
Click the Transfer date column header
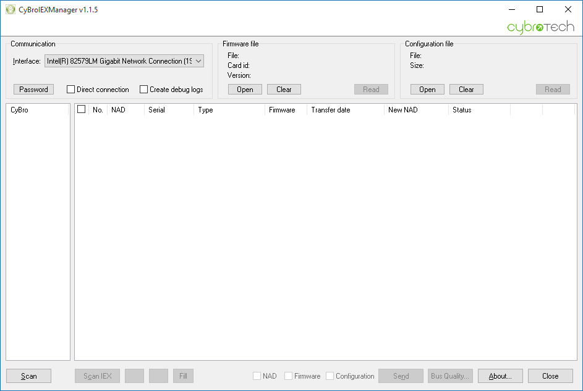pyautogui.click(x=344, y=110)
